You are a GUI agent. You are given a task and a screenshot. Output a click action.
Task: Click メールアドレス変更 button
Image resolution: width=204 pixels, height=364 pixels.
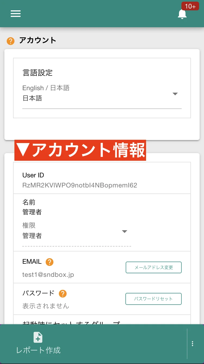(154, 268)
